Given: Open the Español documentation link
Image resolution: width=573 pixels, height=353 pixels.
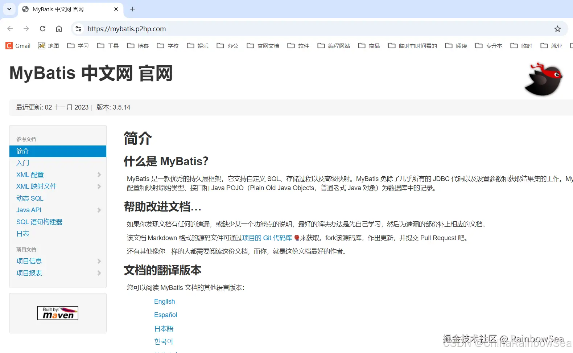Looking at the screenshot, I should coord(165,315).
